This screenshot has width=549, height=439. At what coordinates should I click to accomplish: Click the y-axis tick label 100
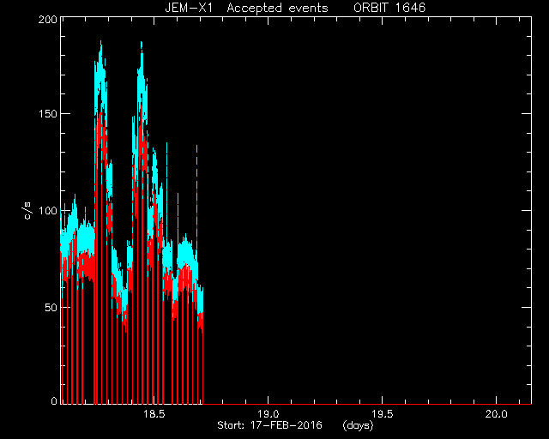coord(48,211)
